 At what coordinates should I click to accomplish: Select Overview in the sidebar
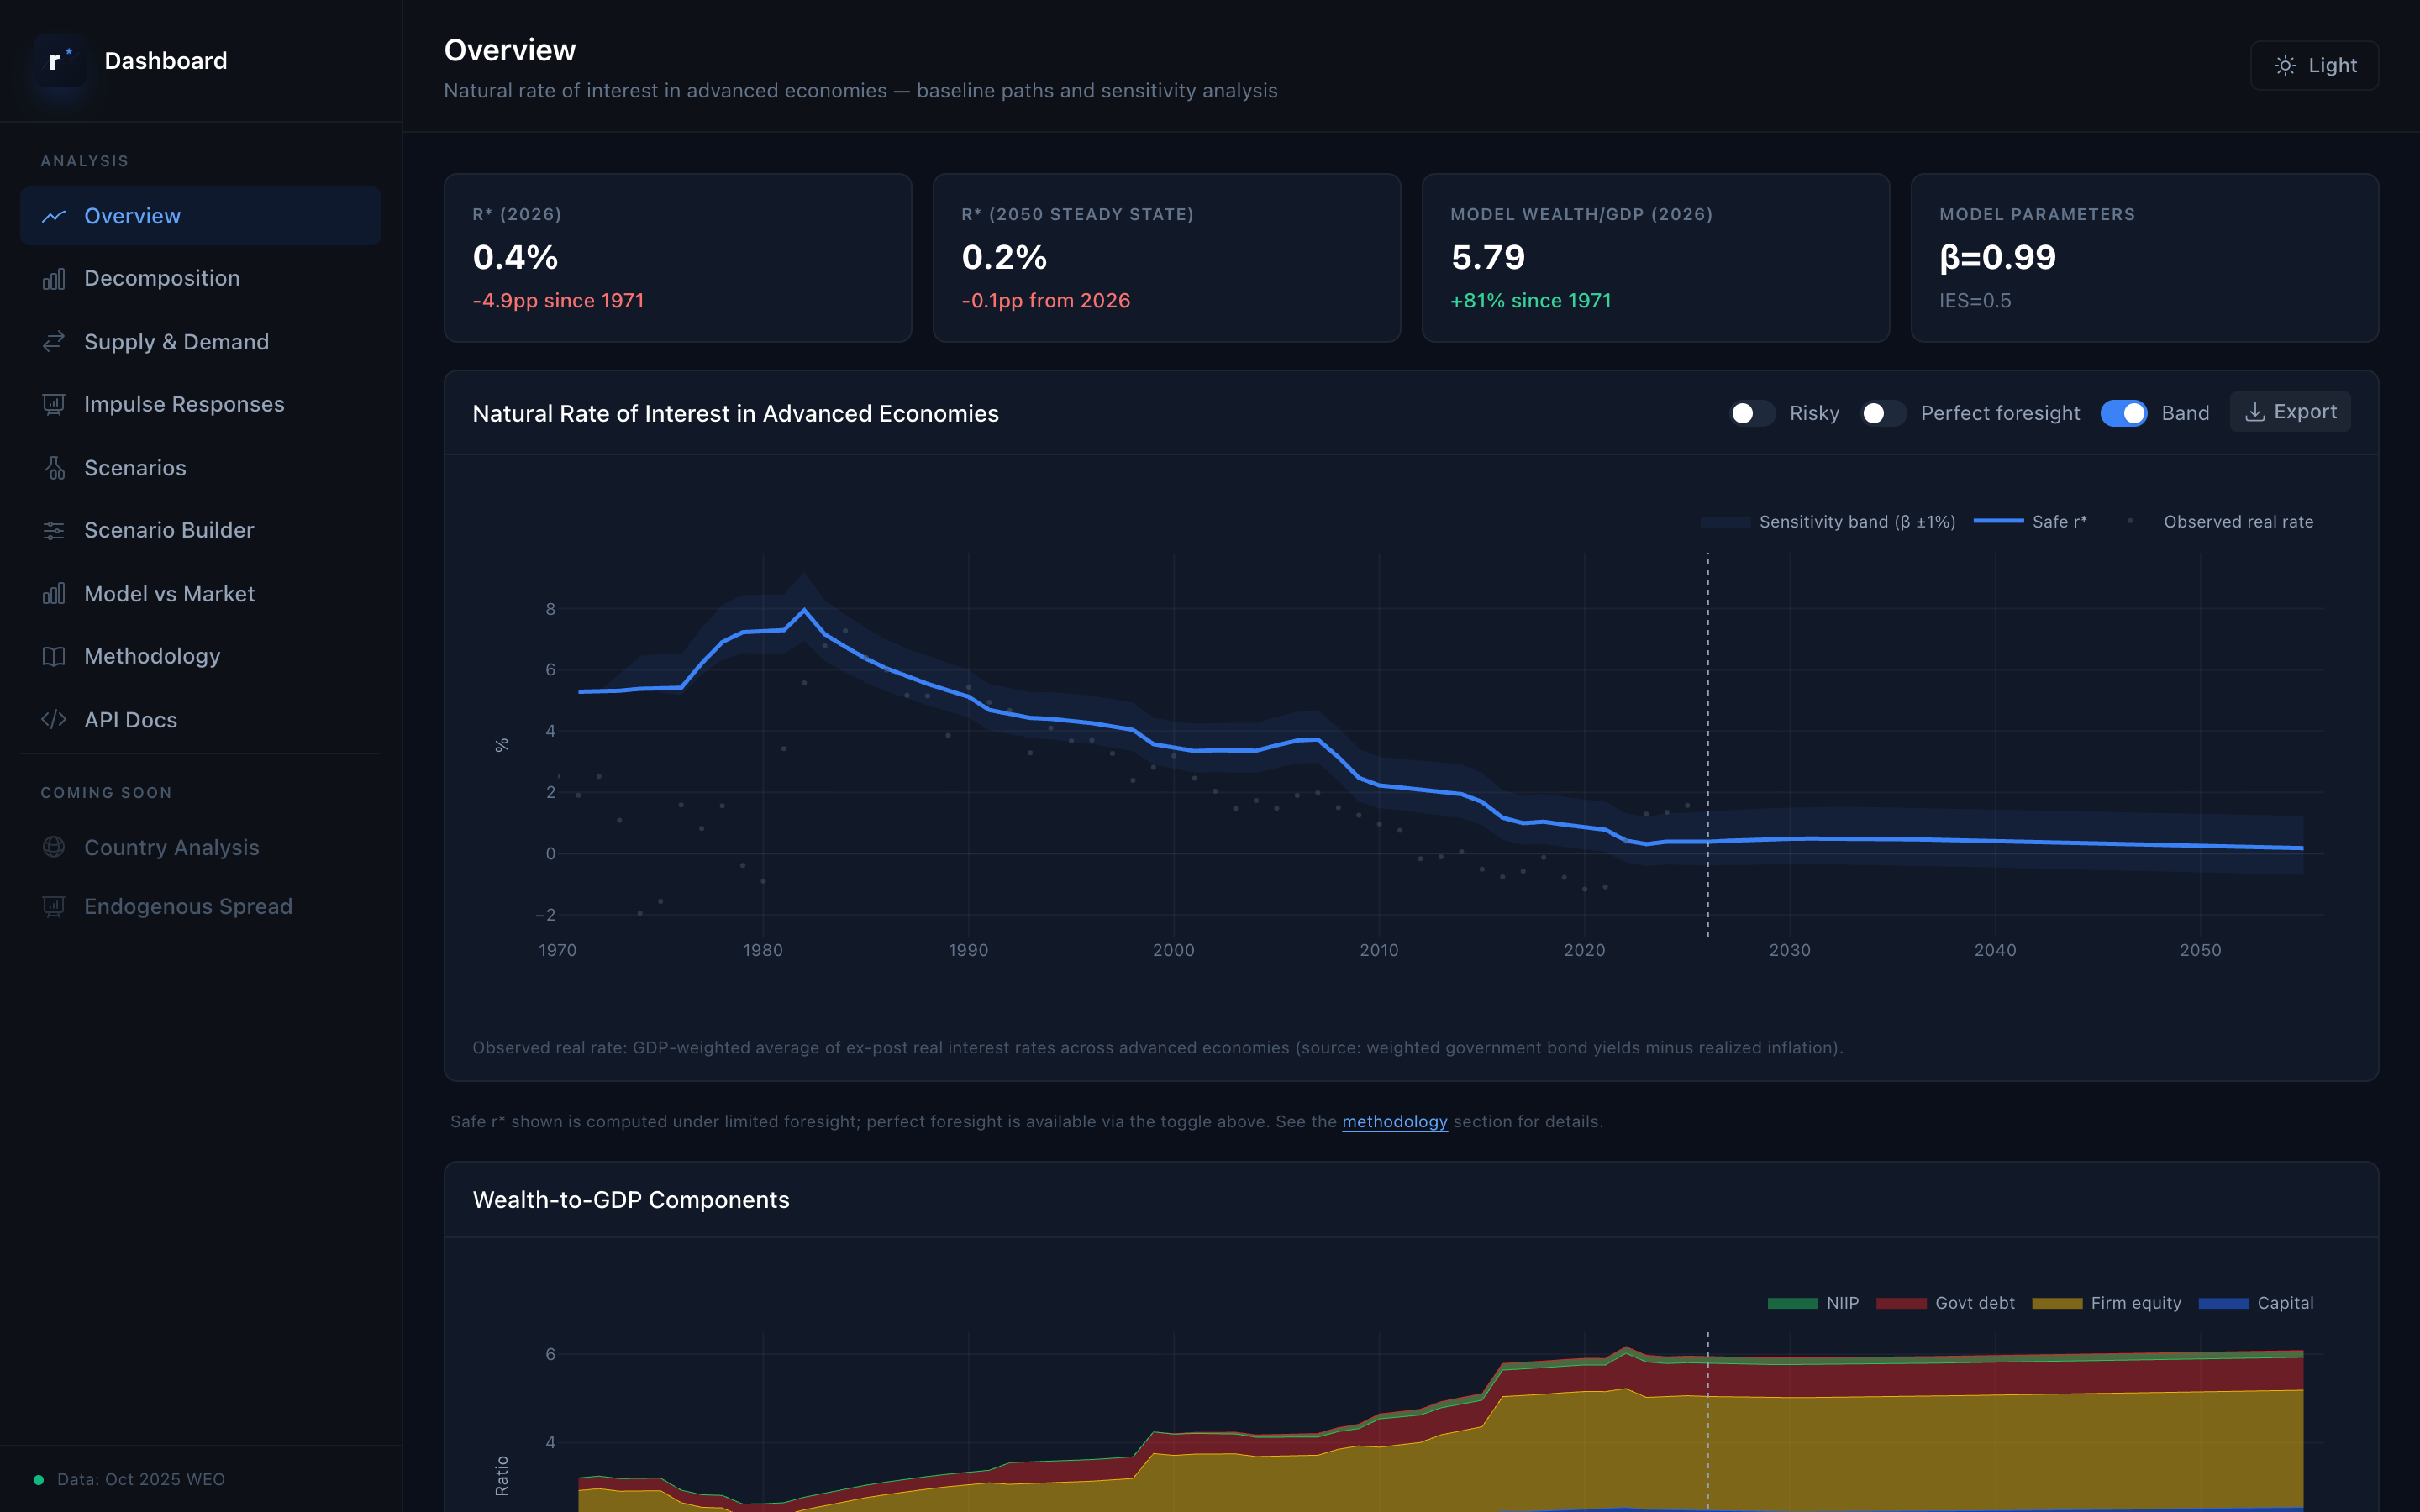coord(132,216)
